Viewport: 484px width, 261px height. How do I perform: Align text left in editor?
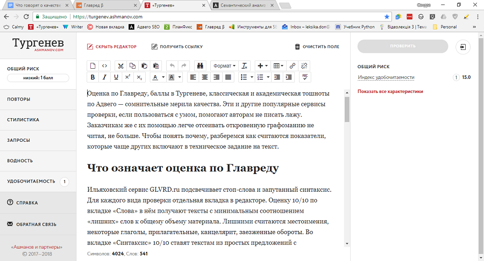[193, 77]
